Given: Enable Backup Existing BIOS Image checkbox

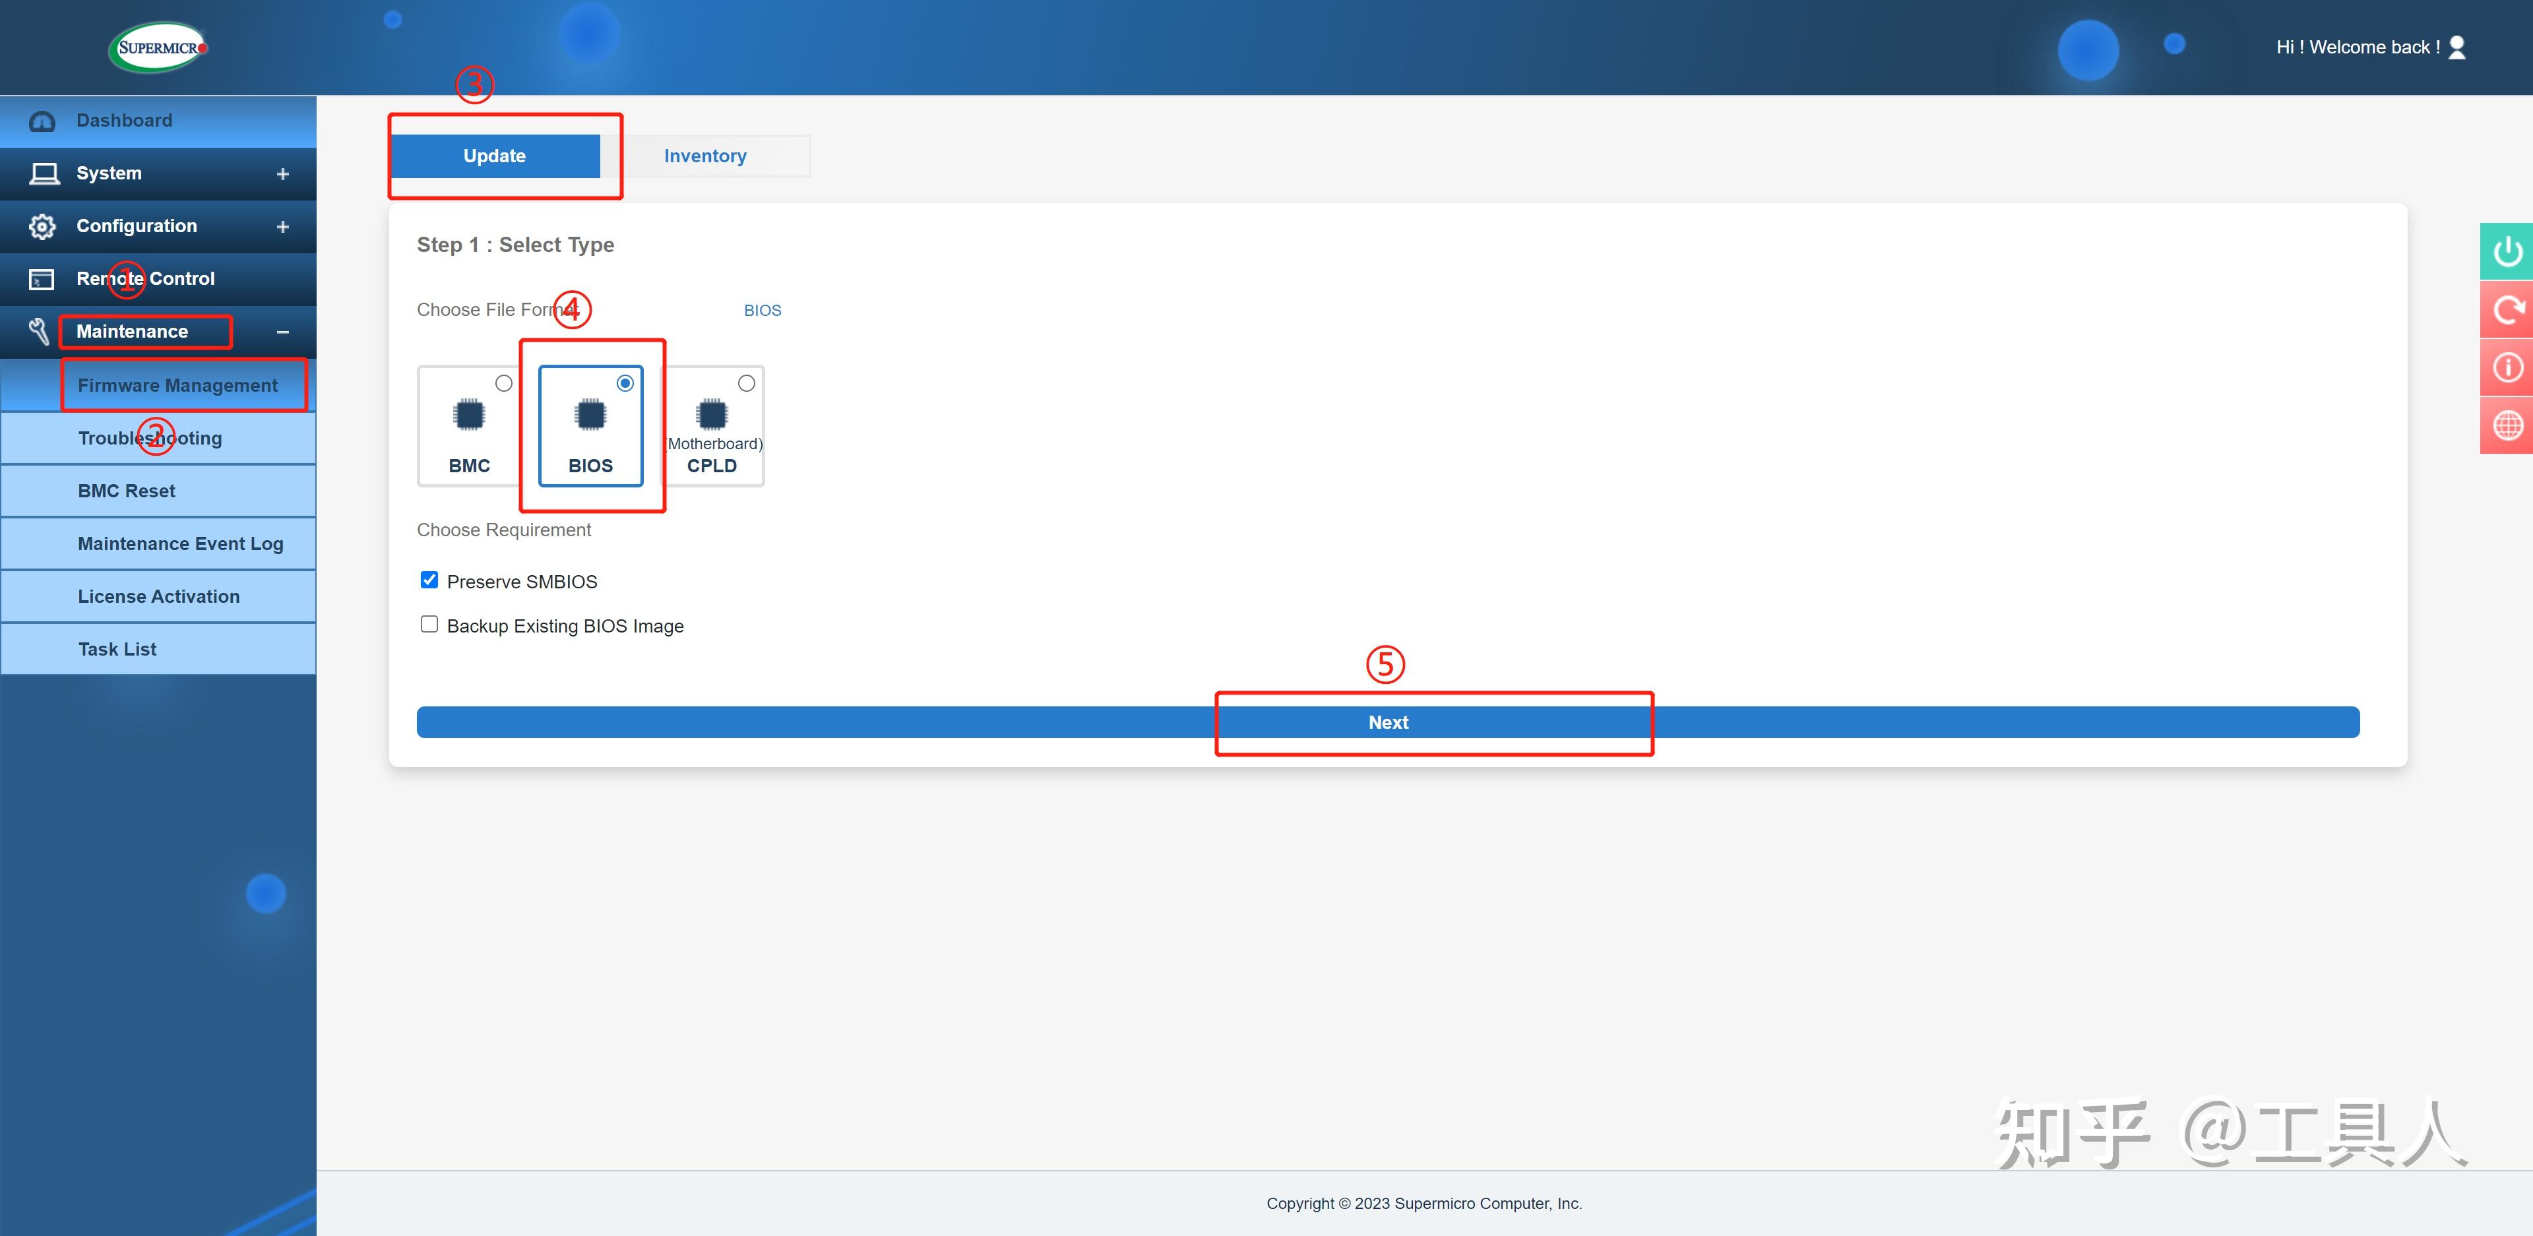Looking at the screenshot, I should point(429,625).
